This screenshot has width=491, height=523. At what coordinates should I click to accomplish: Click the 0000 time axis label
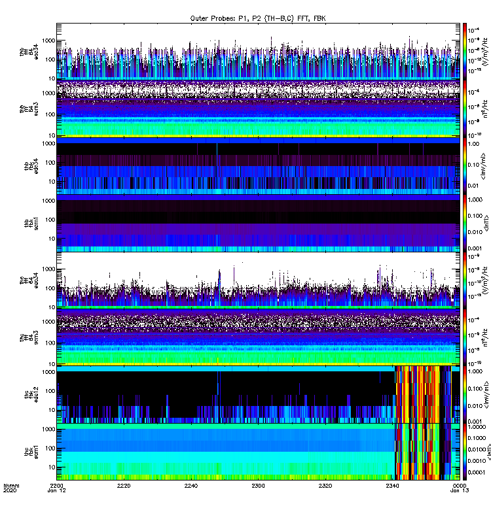click(460, 486)
